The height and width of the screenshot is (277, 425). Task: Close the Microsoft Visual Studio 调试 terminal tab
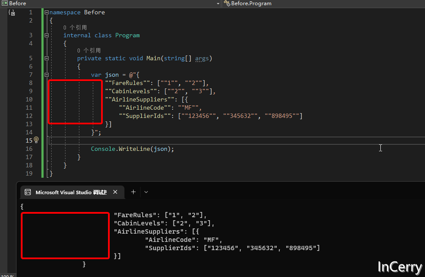tap(115, 192)
